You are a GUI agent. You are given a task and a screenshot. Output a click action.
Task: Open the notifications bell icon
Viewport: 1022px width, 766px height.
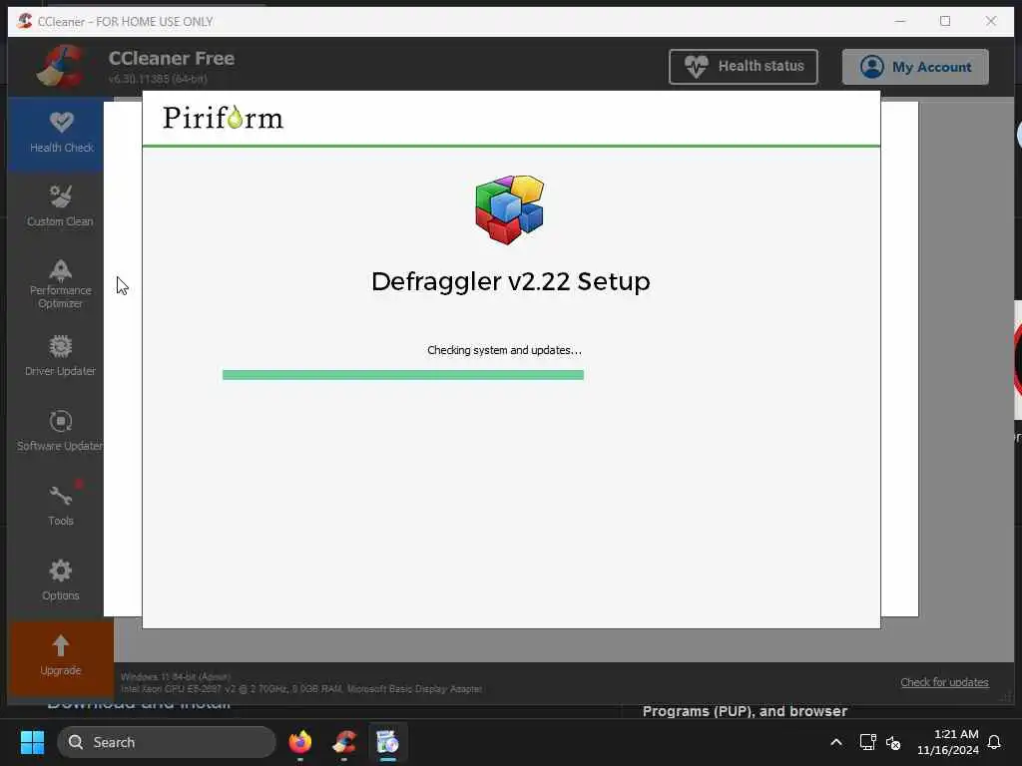[994, 742]
